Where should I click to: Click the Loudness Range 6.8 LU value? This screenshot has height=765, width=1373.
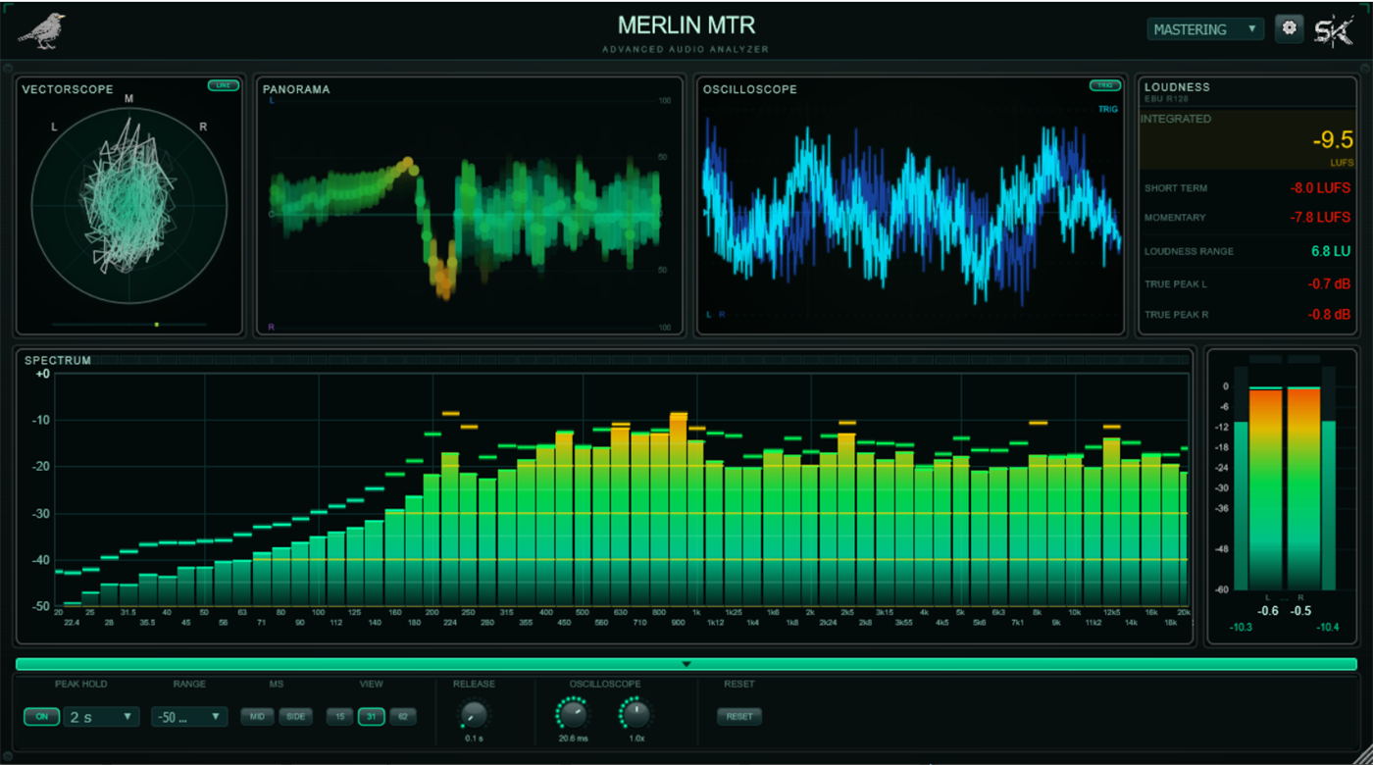pos(1331,251)
